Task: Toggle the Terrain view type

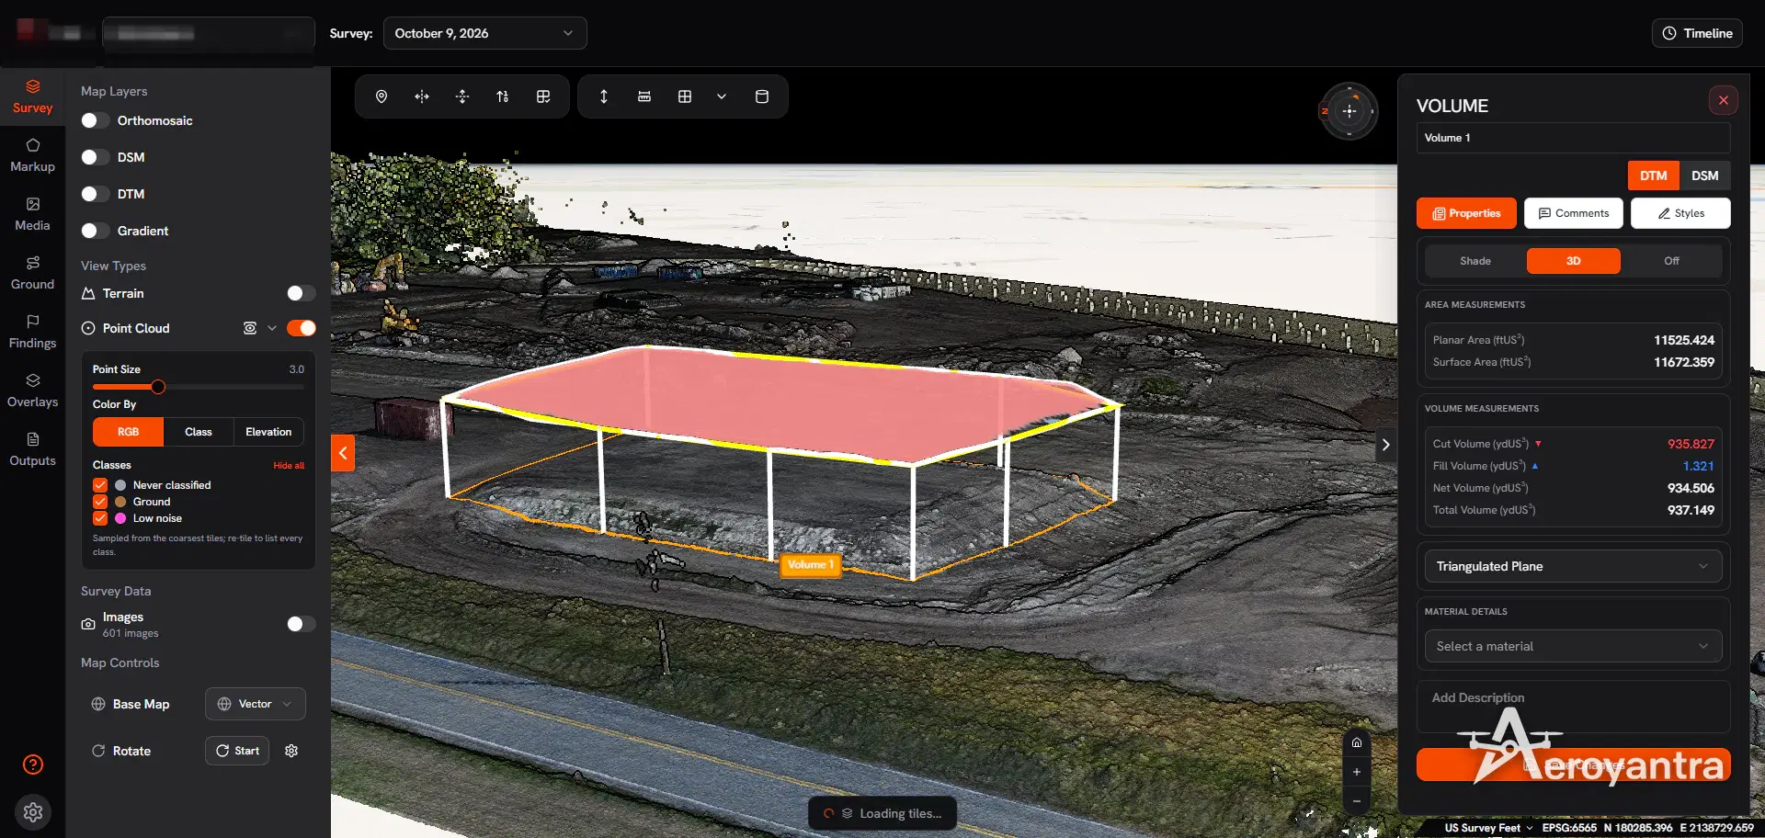Action: [301, 293]
